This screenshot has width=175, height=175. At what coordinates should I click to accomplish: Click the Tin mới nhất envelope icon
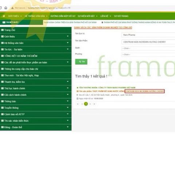tap(4, 22)
